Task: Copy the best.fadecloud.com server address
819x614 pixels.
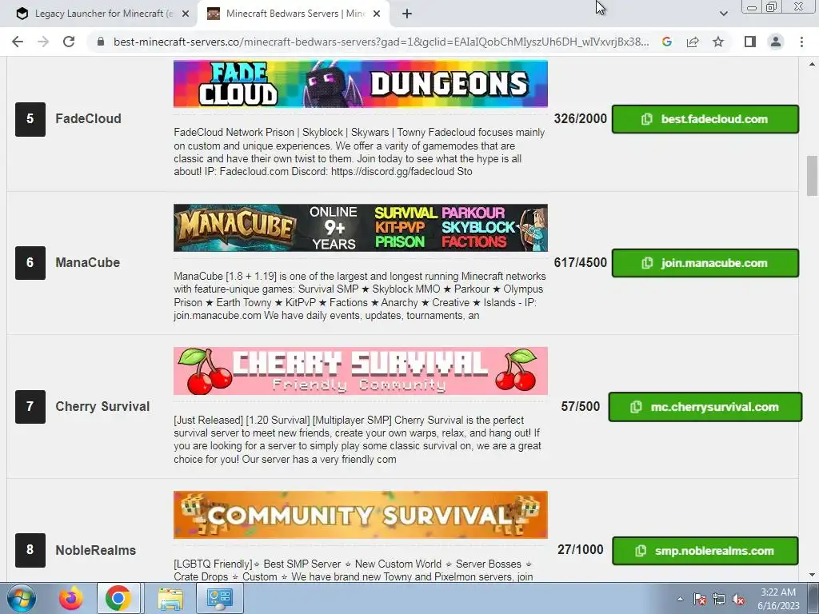Action: 705,119
